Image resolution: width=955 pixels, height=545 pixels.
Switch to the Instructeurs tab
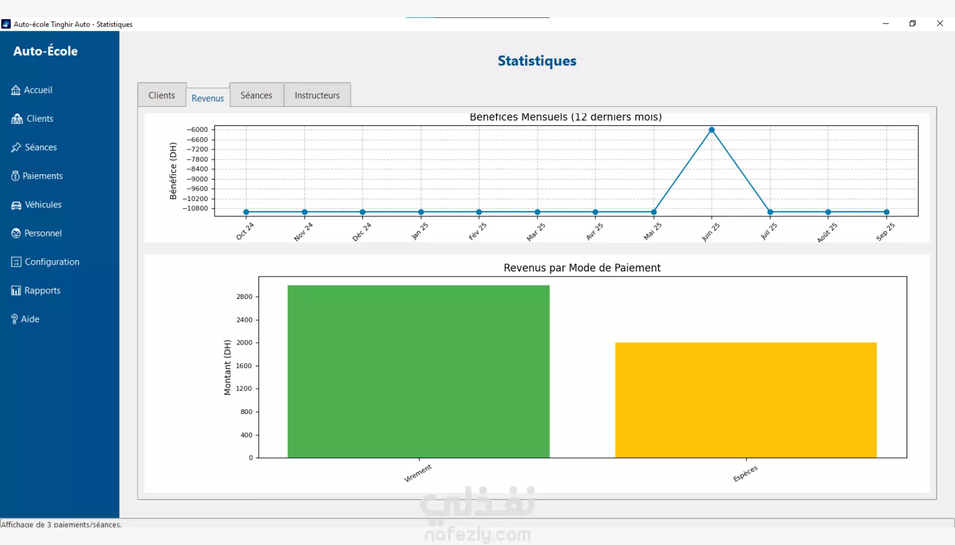[x=317, y=95]
